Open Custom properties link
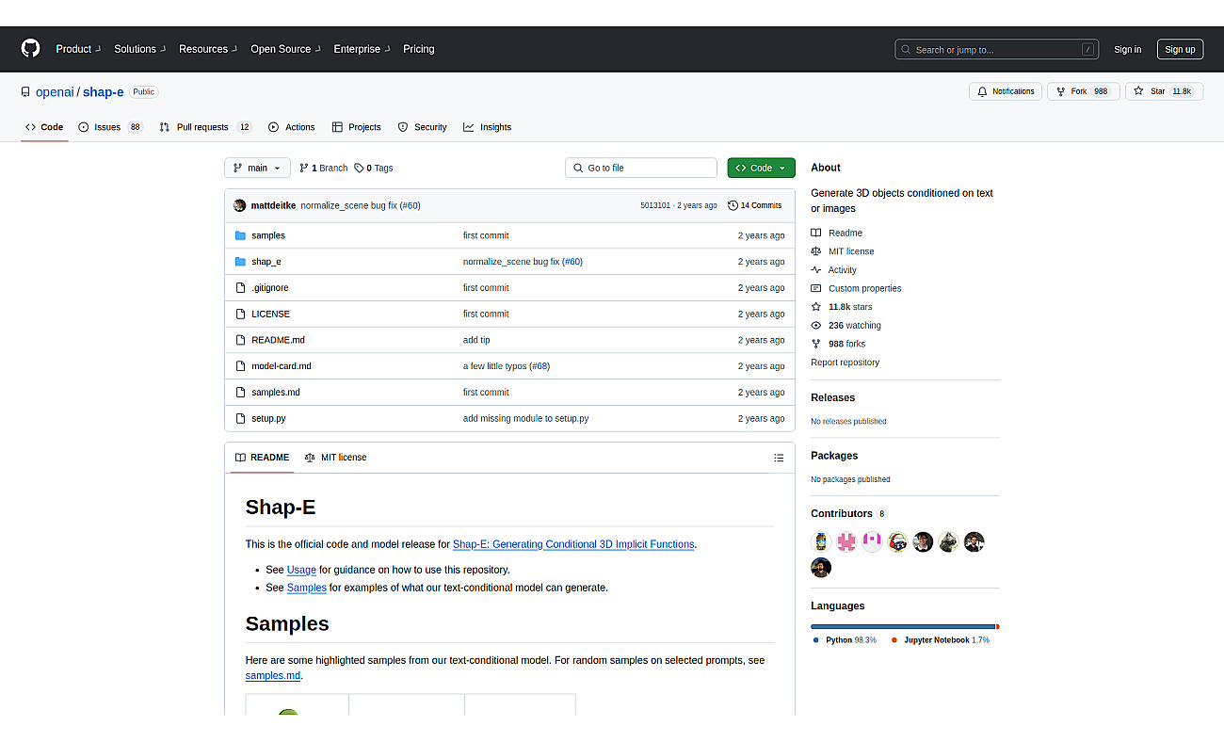This screenshot has height=742, width=1224. [856, 288]
